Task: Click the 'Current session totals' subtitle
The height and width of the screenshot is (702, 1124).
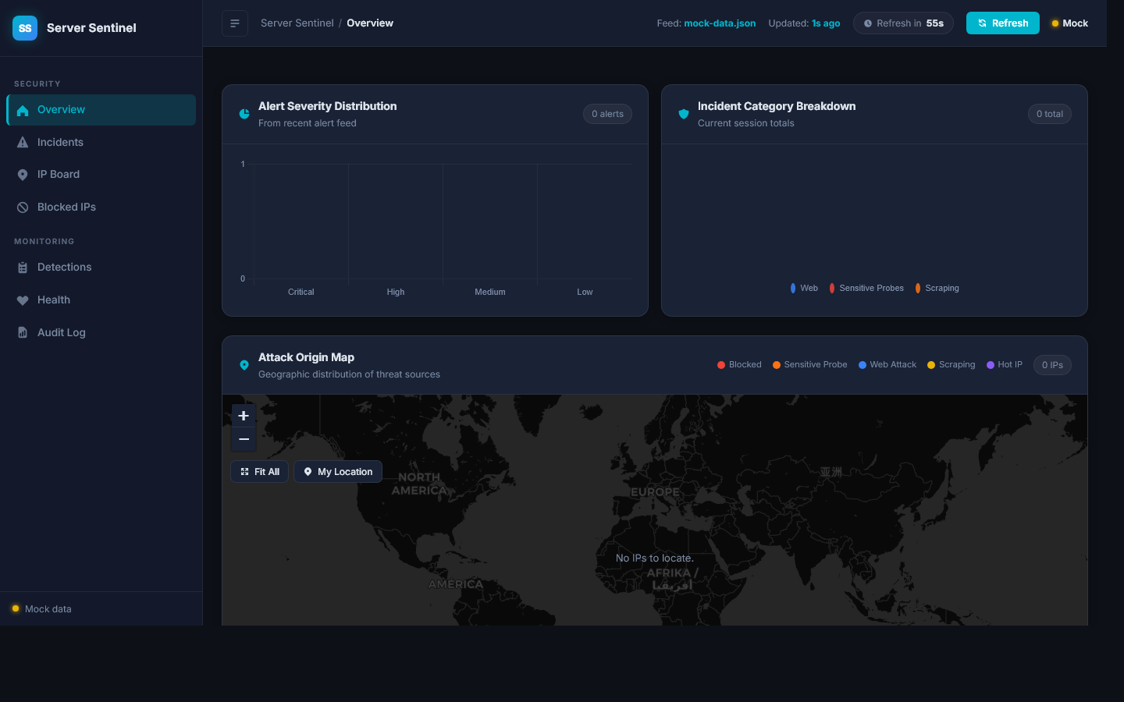Action: pos(745,123)
